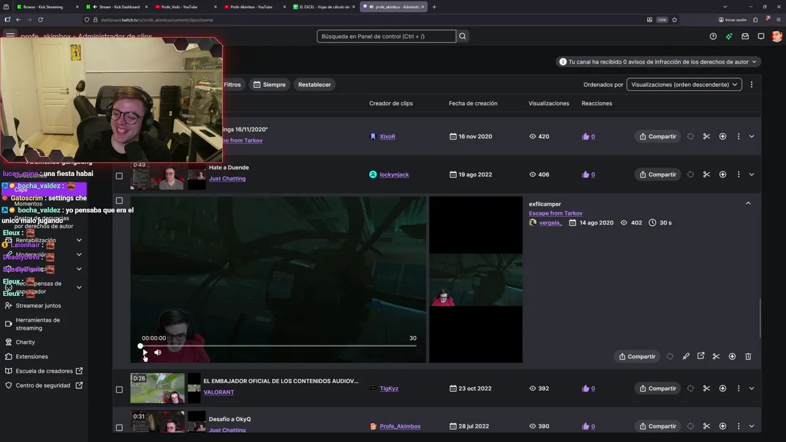Click Compartir on XixoR clip row
The height and width of the screenshot is (442, 786).
pos(658,136)
